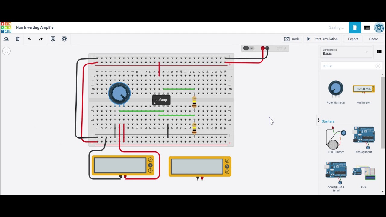Set right multimeter to Resistance mode
Viewport: 386px width, 217px height.
click(x=227, y=172)
